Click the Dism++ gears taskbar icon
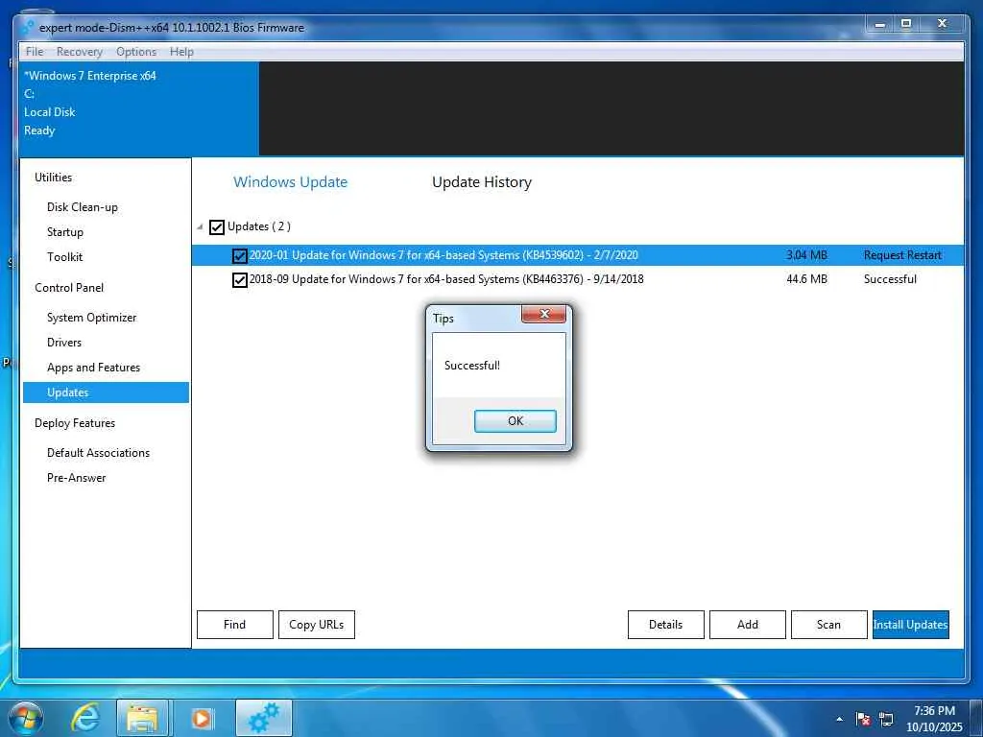The height and width of the screenshot is (737, 983). point(264,718)
